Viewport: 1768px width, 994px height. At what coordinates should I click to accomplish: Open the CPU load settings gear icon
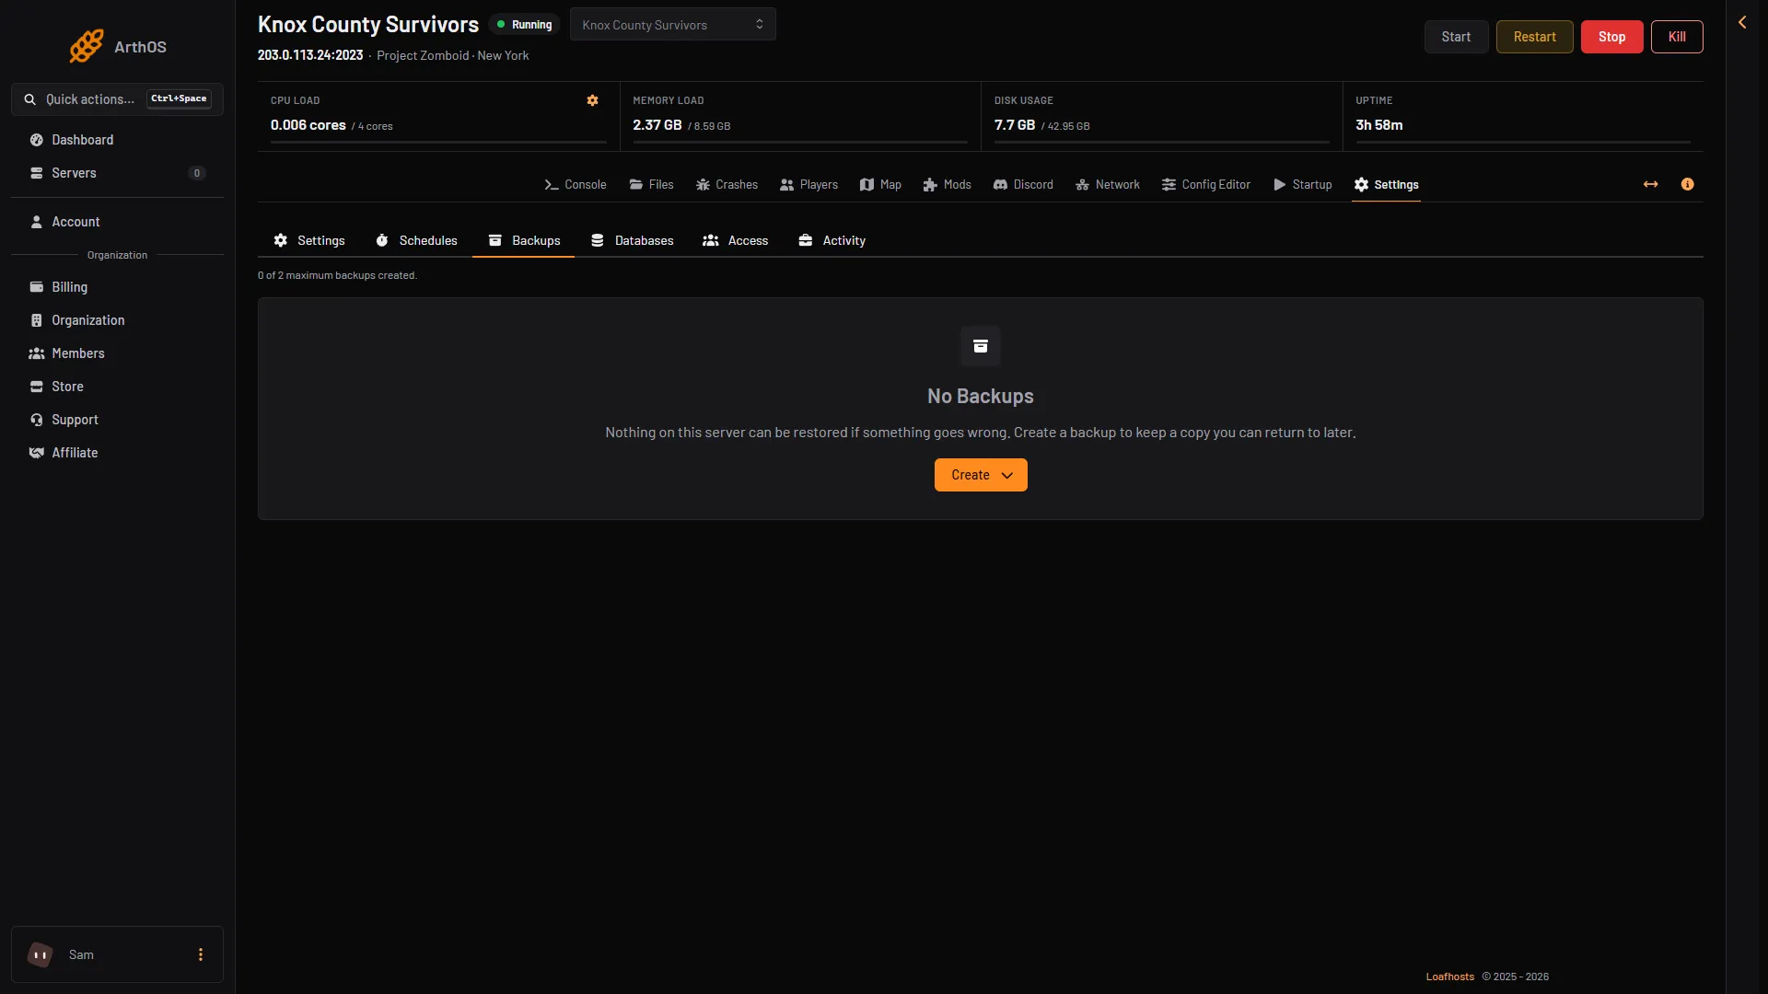pyautogui.click(x=593, y=100)
